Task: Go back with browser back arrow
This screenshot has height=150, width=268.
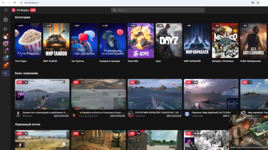Action: point(3,3)
